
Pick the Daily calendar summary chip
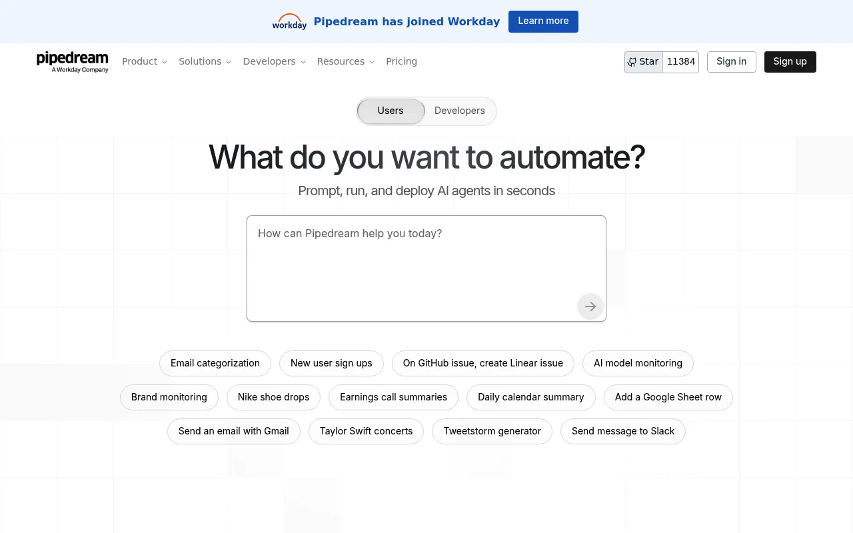[x=531, y=398]
